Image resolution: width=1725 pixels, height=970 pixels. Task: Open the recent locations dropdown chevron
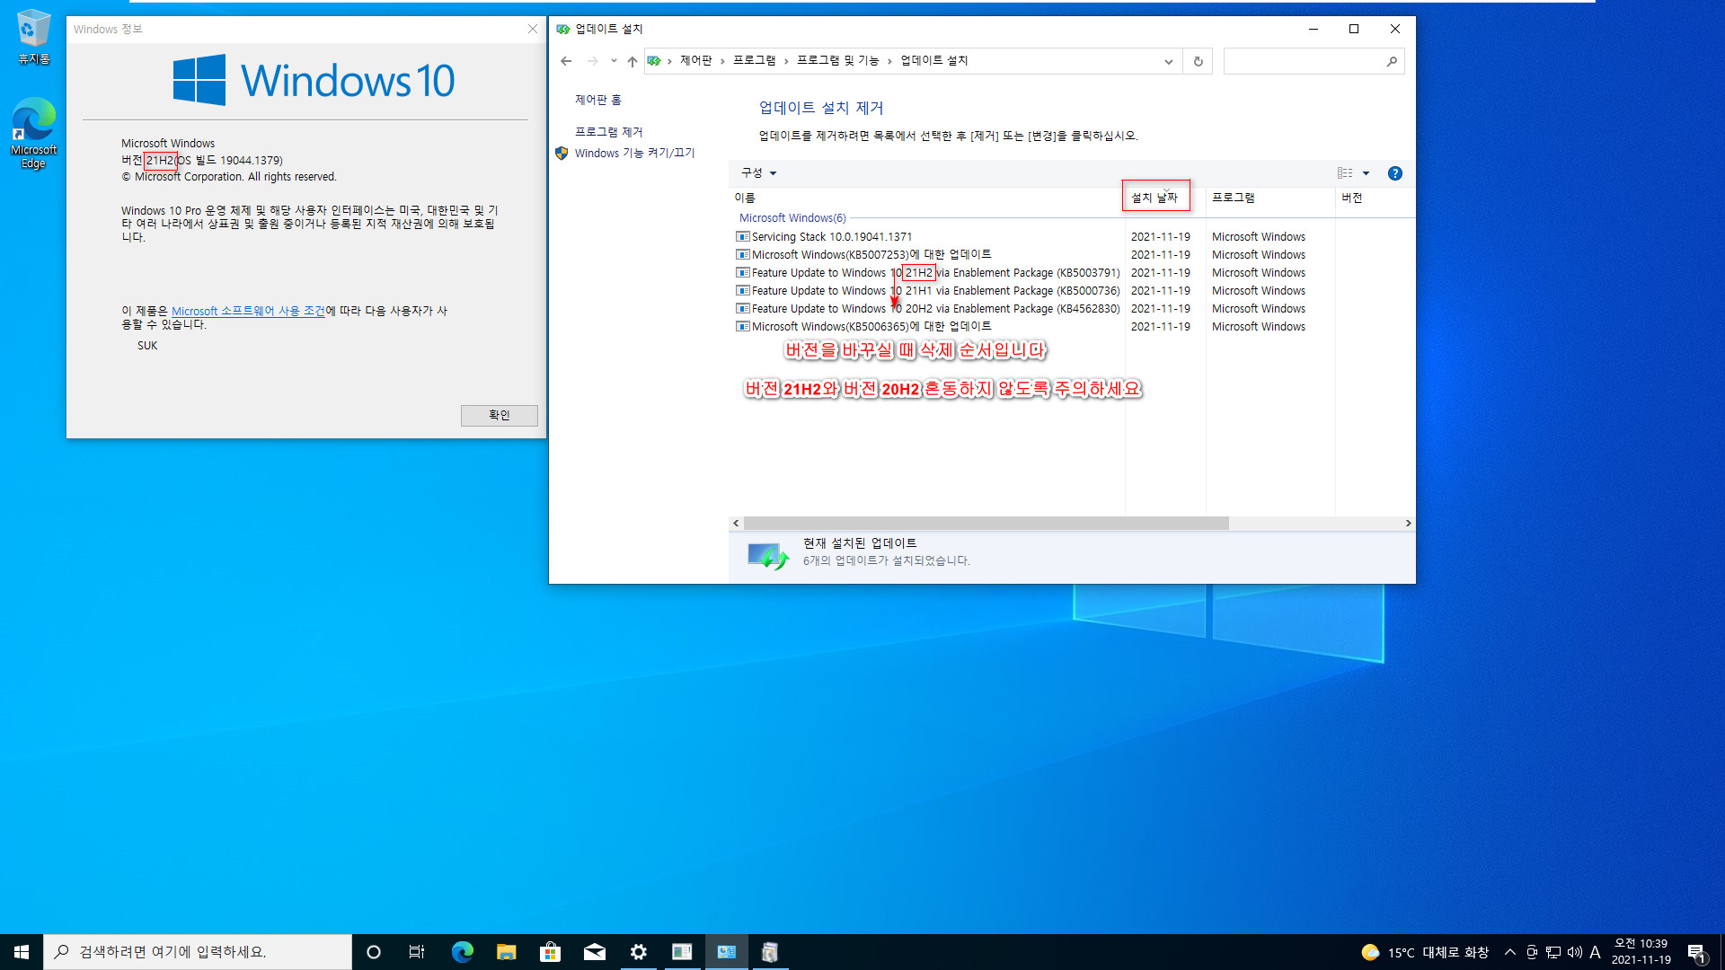click(614, 61)
